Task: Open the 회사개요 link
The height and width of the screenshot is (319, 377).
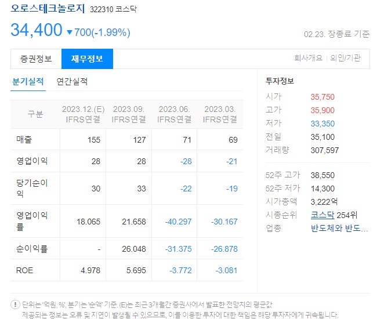Action: (x=308, y=58)
